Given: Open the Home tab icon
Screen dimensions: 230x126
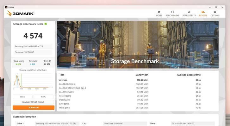Looking at the screenshot, I should click(159, 12).
